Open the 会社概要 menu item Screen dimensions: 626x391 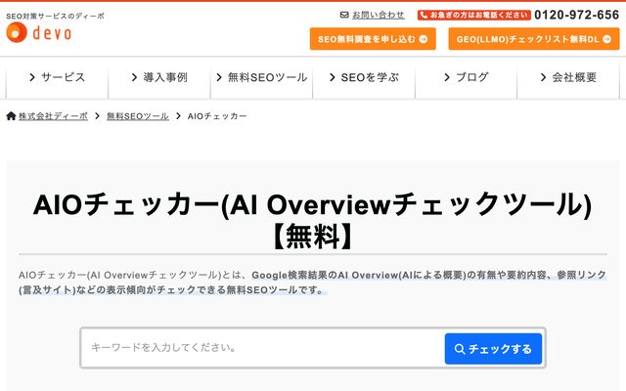pyautogui.click(x=568, y=77)
